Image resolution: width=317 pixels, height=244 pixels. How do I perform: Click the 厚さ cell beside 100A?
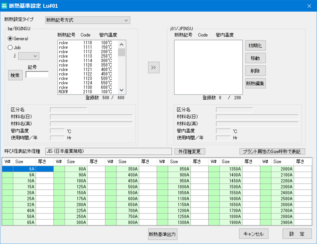[x=96, y=181]
